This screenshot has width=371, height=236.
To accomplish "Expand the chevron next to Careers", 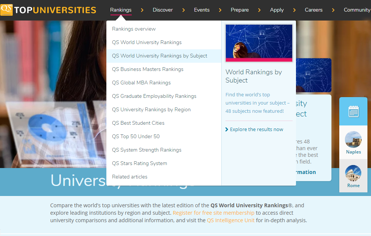I will (x=333, y=10).
